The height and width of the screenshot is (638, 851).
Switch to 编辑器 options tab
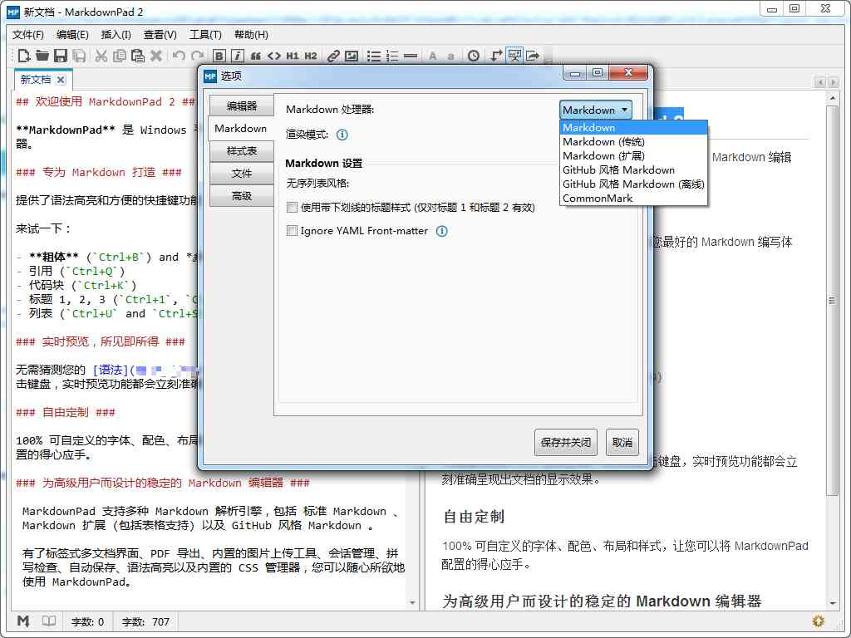tap(242, 106)
